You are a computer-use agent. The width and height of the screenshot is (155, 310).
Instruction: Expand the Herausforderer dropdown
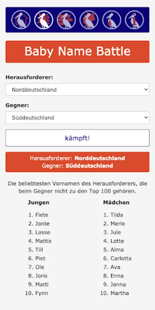77,90
